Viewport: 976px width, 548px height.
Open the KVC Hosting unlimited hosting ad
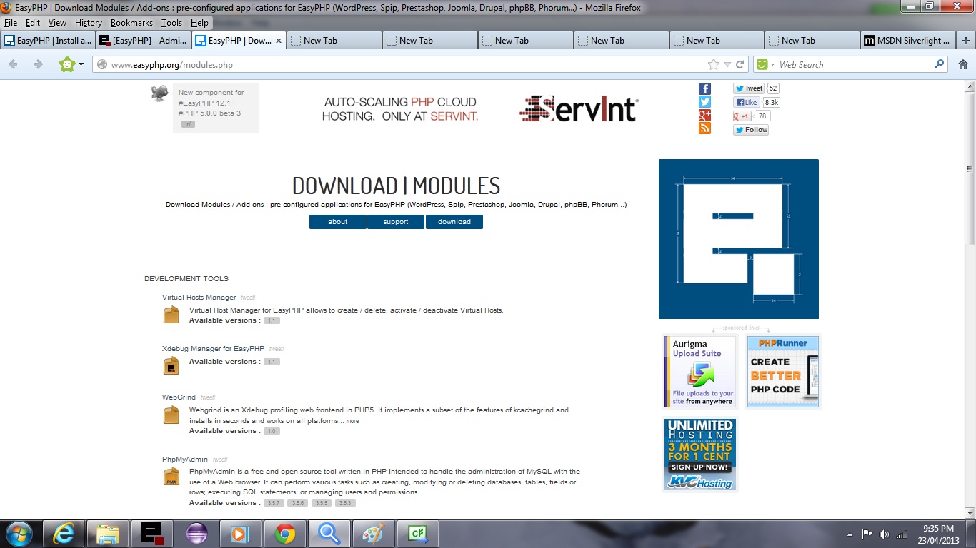click(x=700, y=455)
